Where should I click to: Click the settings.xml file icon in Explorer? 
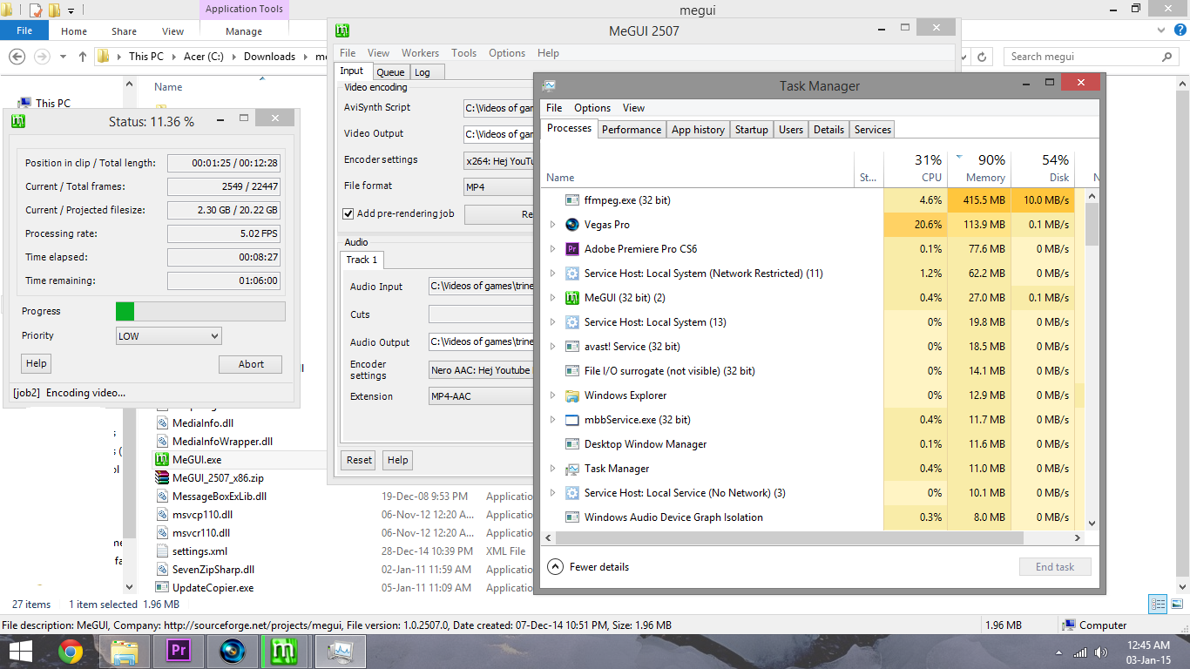tap(162, 551)
